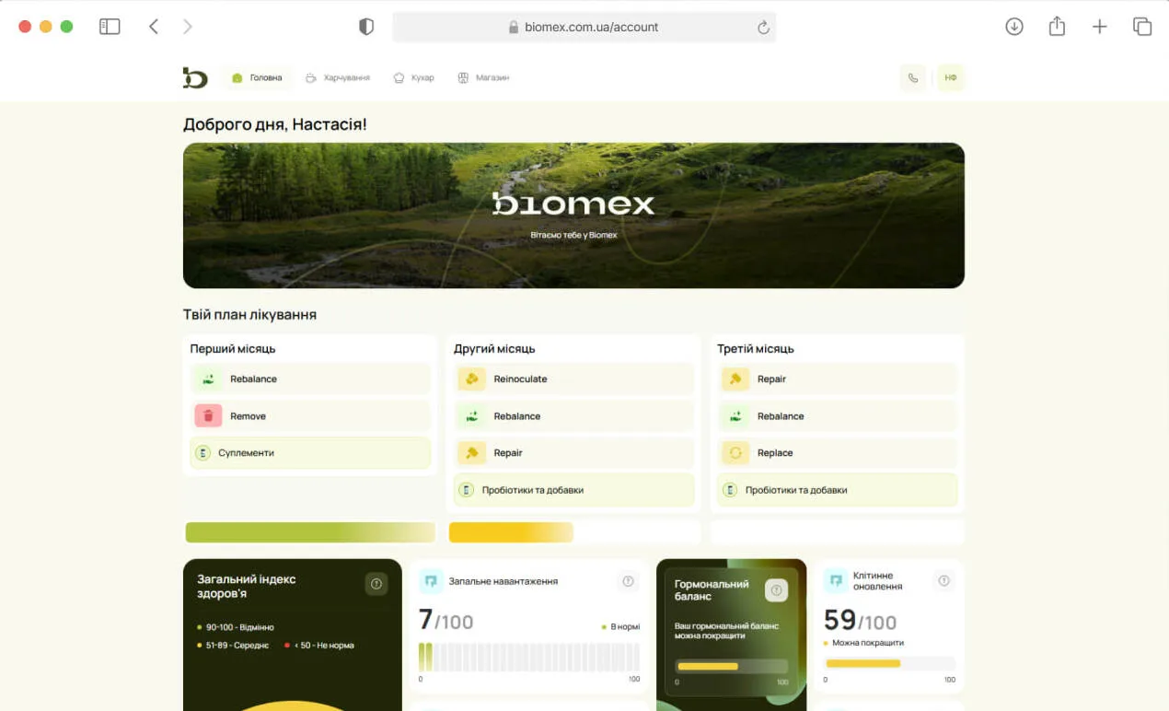Open the Головна tab
1169x711 pixels.
[257, 78]
